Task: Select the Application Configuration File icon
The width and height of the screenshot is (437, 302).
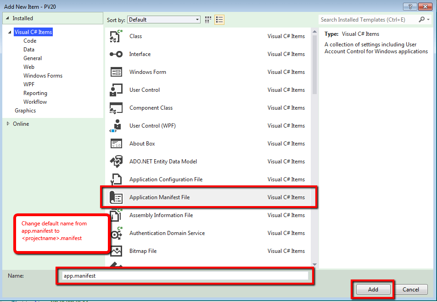Action: point(117,179)
